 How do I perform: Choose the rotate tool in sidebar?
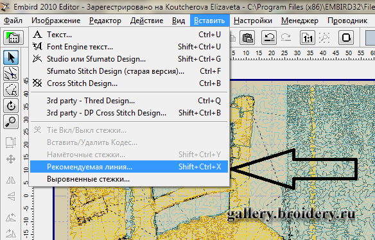[x=11, y=106]
